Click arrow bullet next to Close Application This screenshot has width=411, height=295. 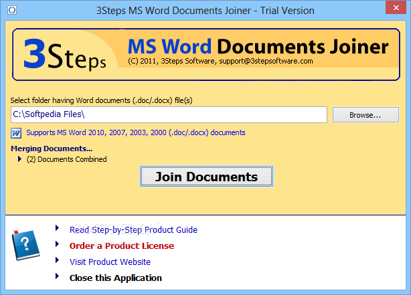tap(57, 276)
